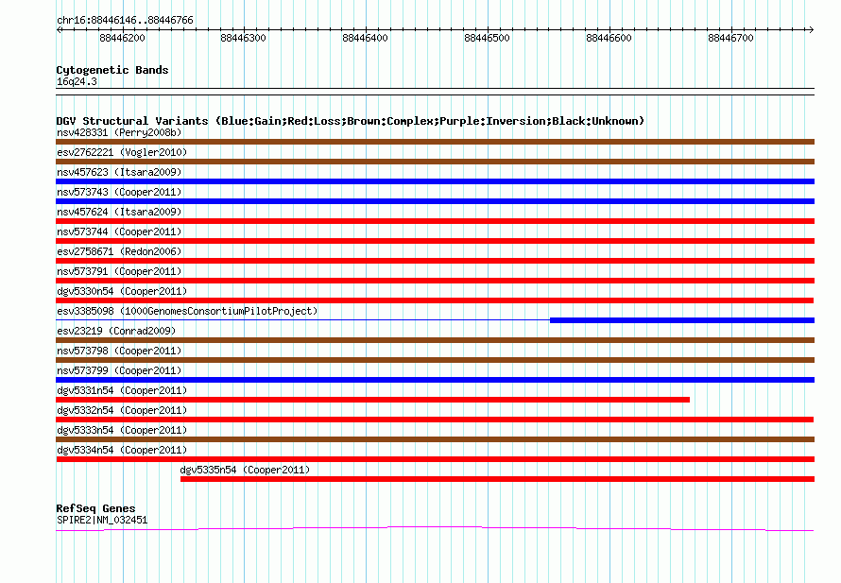Click the red loss bar of dgv5330n54
841x583 pixels.
tap(435, 300)
